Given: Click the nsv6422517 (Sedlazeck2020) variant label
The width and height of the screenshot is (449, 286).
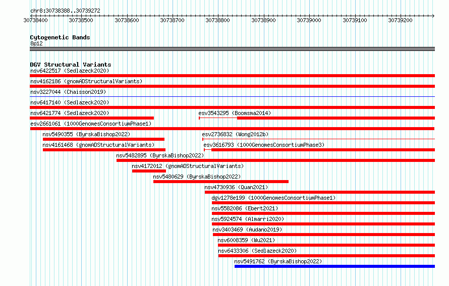Looking at the screenshot, I should (70, 71).
